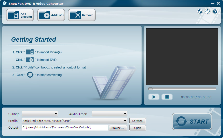Click the "Profile" label text
This screenshot has width=223, height=138.
pos(13,121)
